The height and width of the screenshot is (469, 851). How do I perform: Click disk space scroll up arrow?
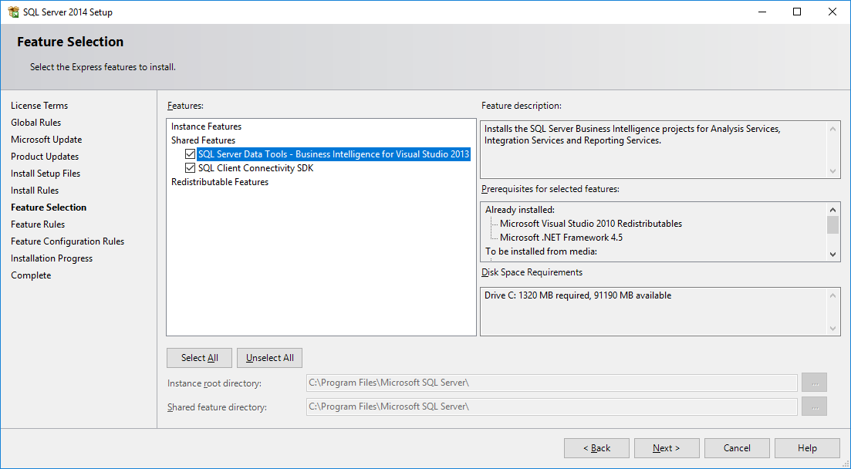coord(832,295)
